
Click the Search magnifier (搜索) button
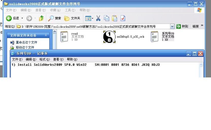[x=55, y=18]
